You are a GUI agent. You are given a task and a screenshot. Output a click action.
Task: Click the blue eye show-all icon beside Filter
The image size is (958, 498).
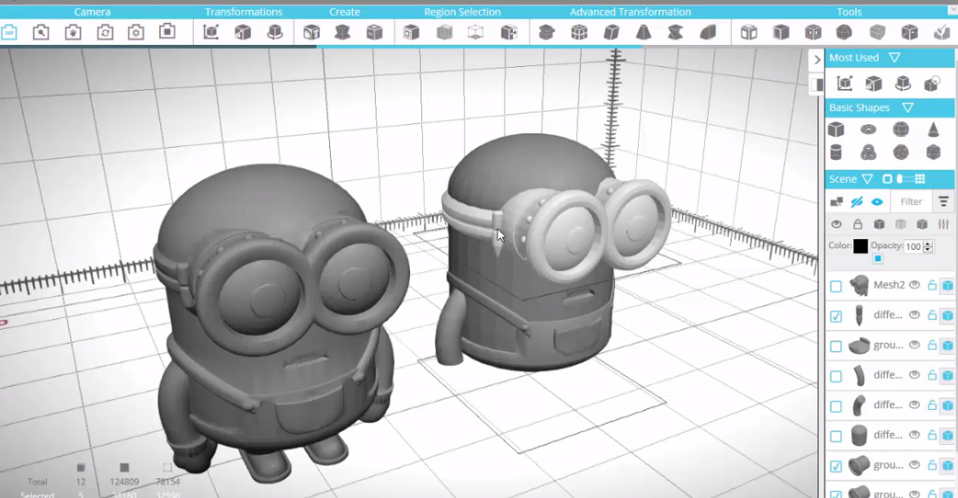click(x=877, y=202)
